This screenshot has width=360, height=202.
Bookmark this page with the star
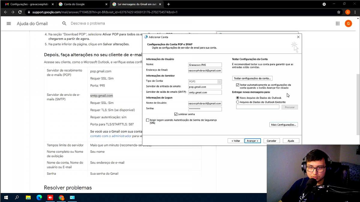click(x=339, y=12)
